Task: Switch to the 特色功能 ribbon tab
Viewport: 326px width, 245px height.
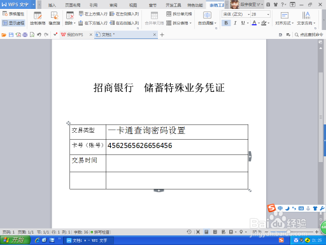Action: click(195, 5)
